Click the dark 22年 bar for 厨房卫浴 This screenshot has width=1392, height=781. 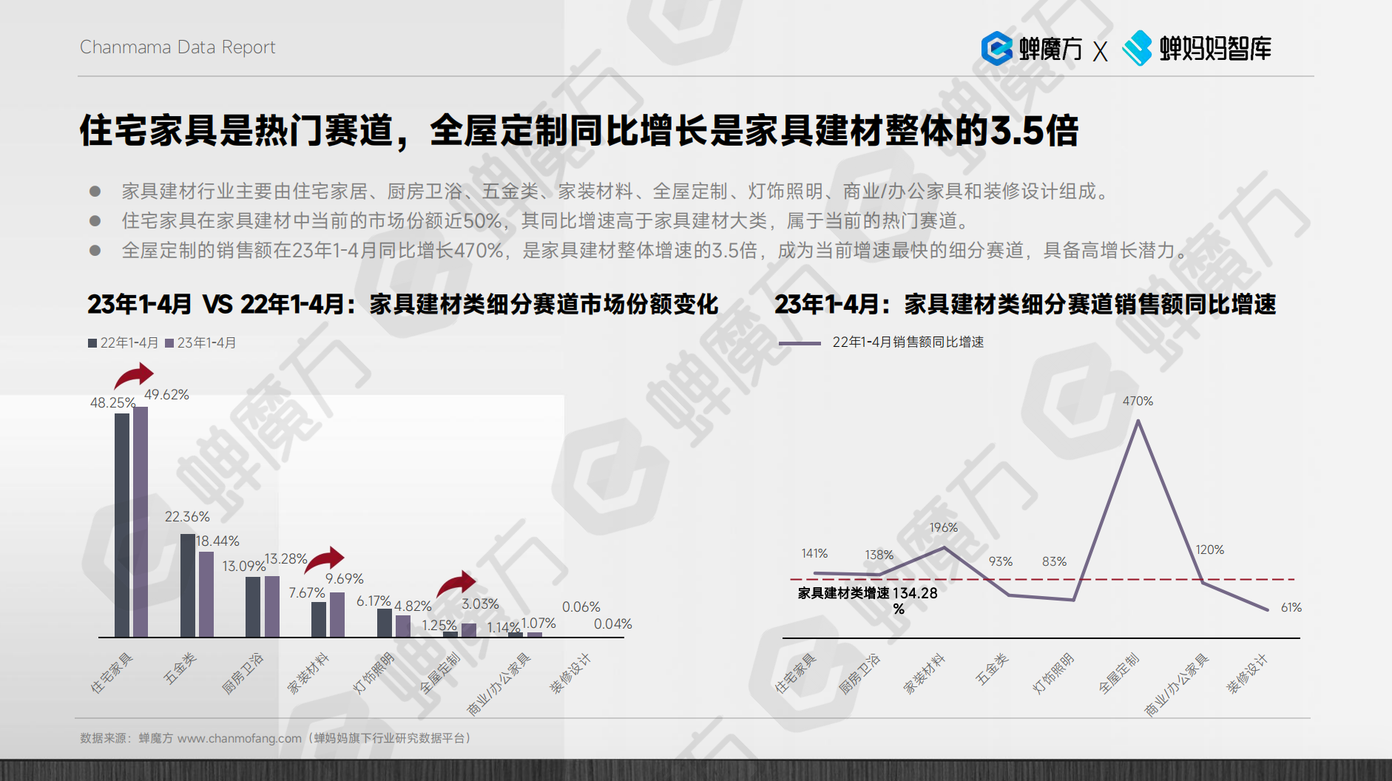click(x=253, y=606)
